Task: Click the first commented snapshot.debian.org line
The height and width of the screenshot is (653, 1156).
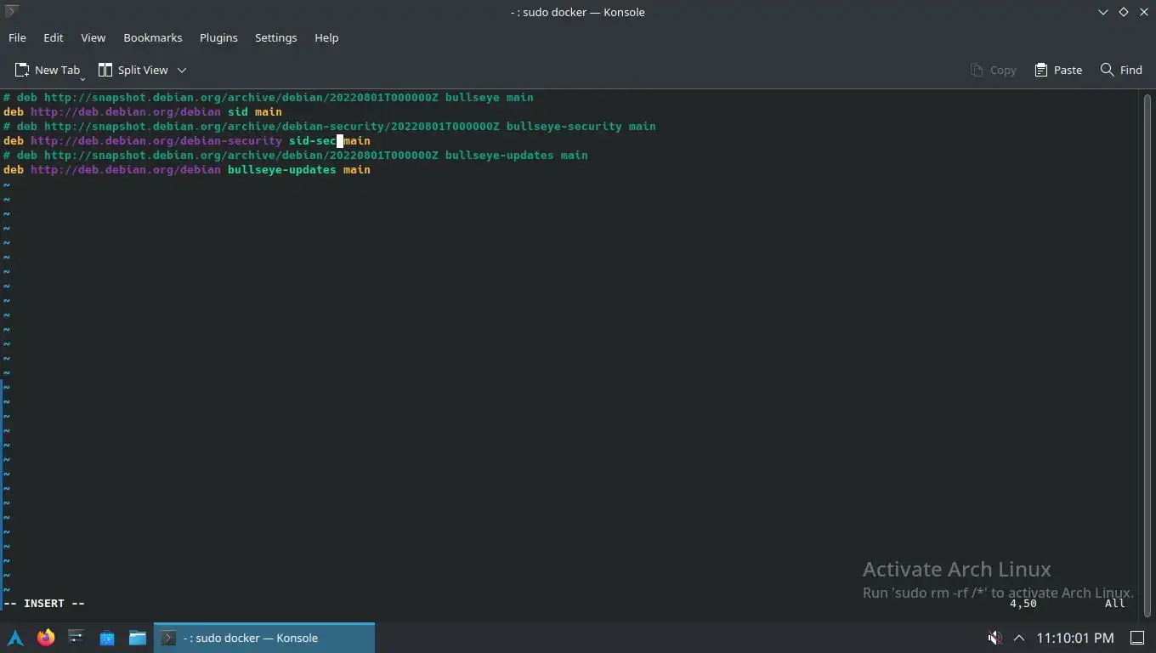Action: pos(269,97)
